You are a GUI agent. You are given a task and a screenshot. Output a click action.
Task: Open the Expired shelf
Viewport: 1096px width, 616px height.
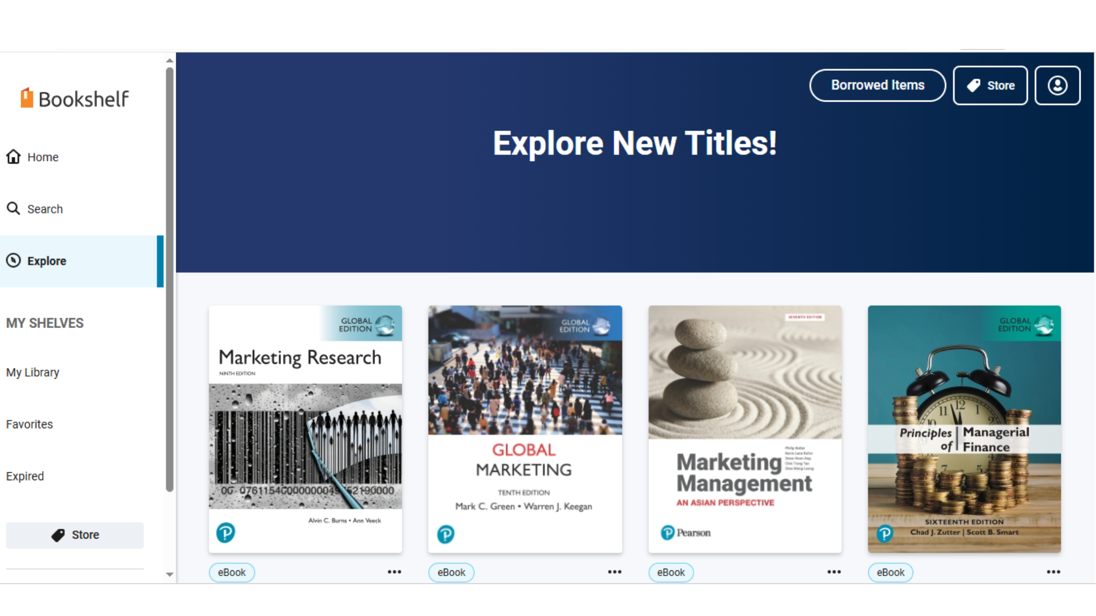[25, 476]
